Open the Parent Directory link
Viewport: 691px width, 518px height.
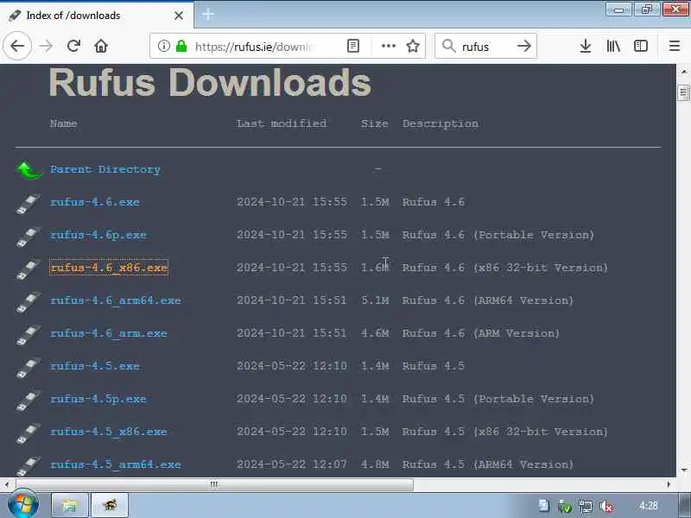[x=105, y=169]
